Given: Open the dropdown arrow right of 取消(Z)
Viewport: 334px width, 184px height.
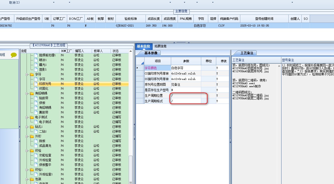Looking at the screenshot, I should click(54, 3).
